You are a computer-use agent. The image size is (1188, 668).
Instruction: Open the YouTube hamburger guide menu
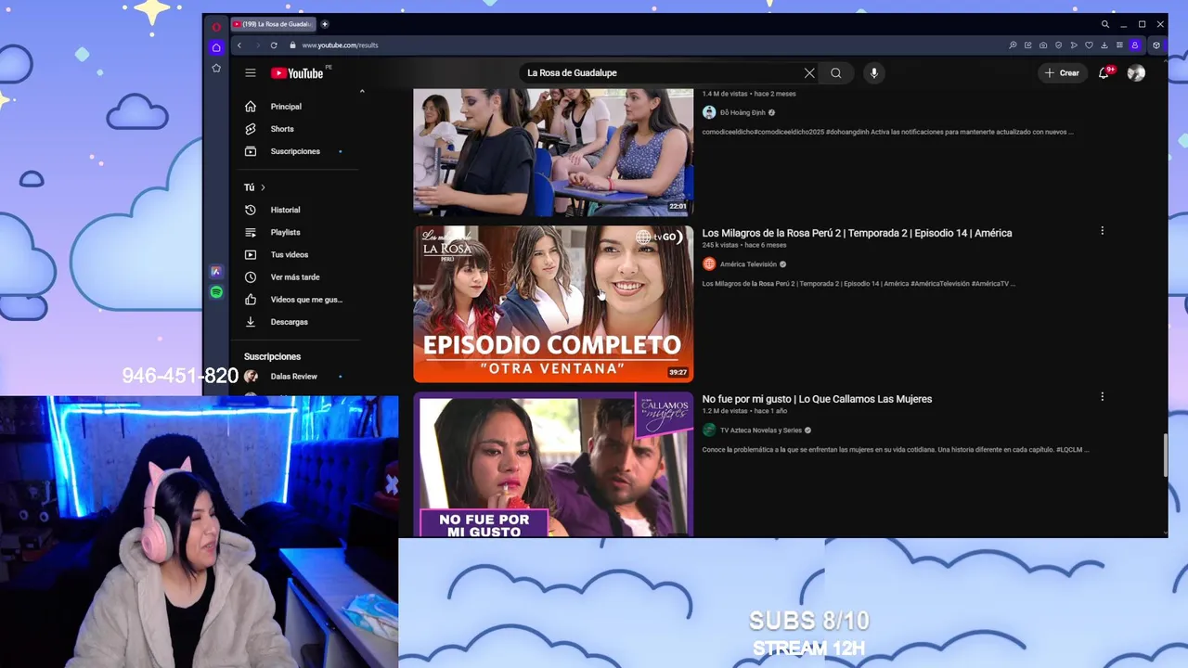pos(251,72)
